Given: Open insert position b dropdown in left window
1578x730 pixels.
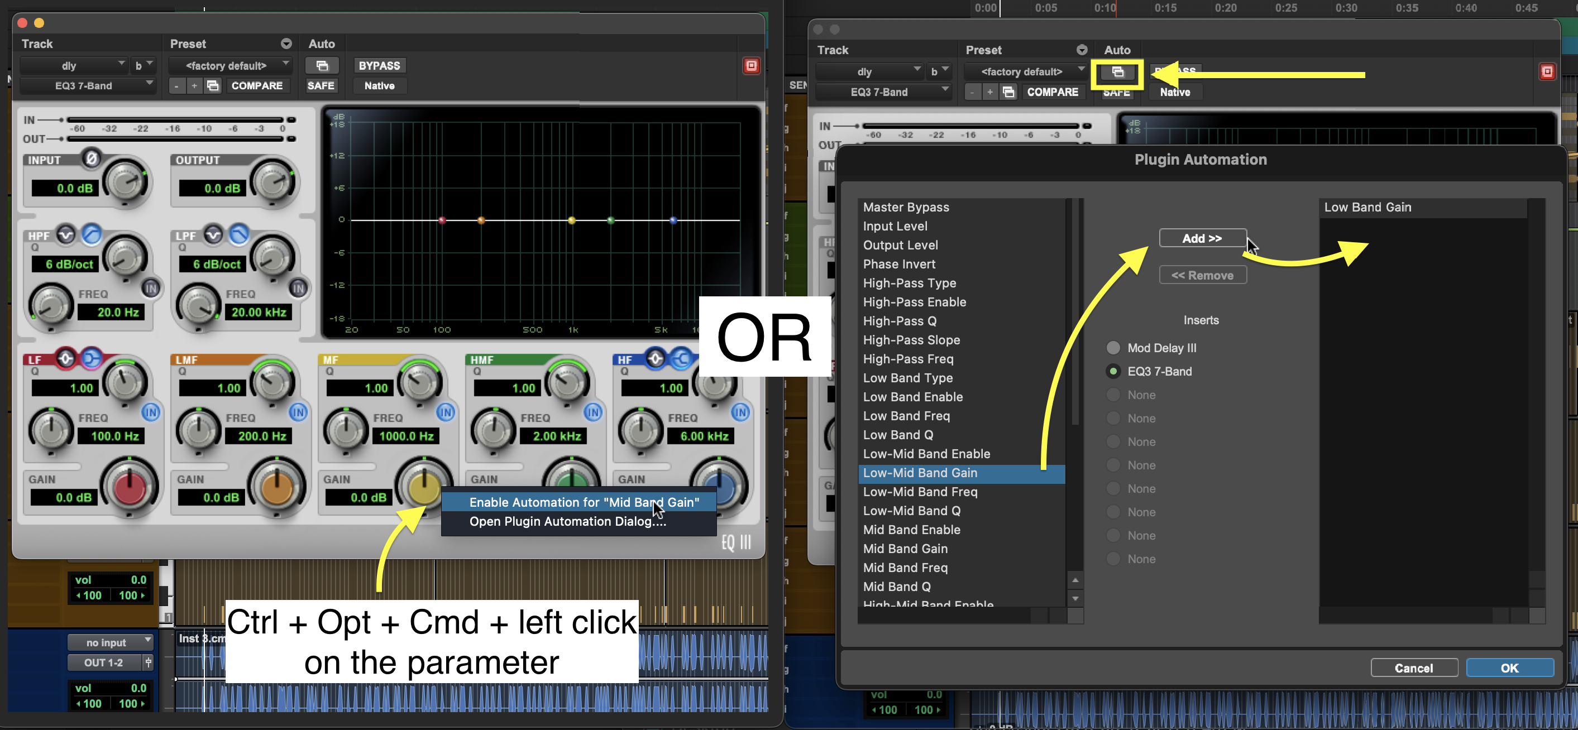Looking at the screenshot, I should click(144, 65).
